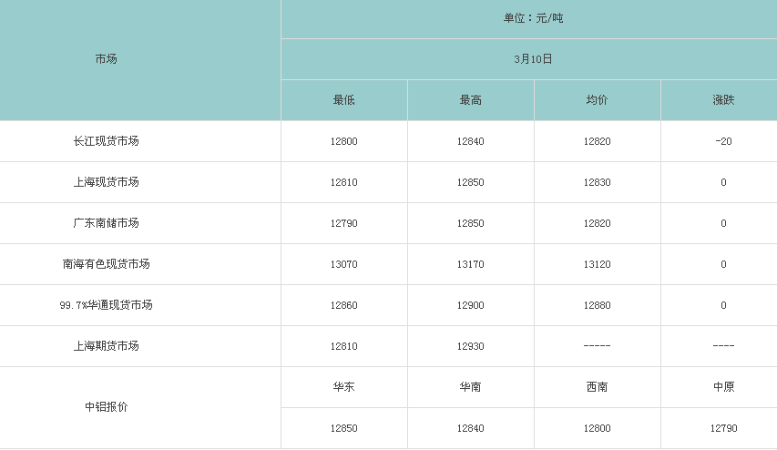The image size is (777, 450).
Task: Click the 南海有色现货市场 row label
Action: coord(106,264)
